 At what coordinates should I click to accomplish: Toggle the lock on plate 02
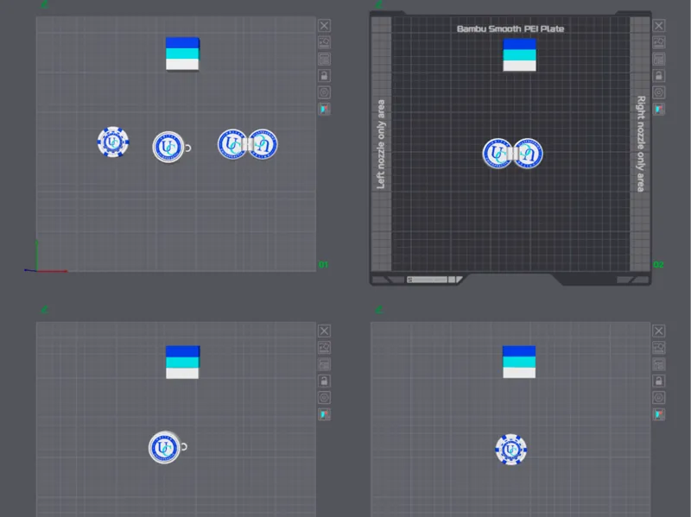click(x=659, y=76)
